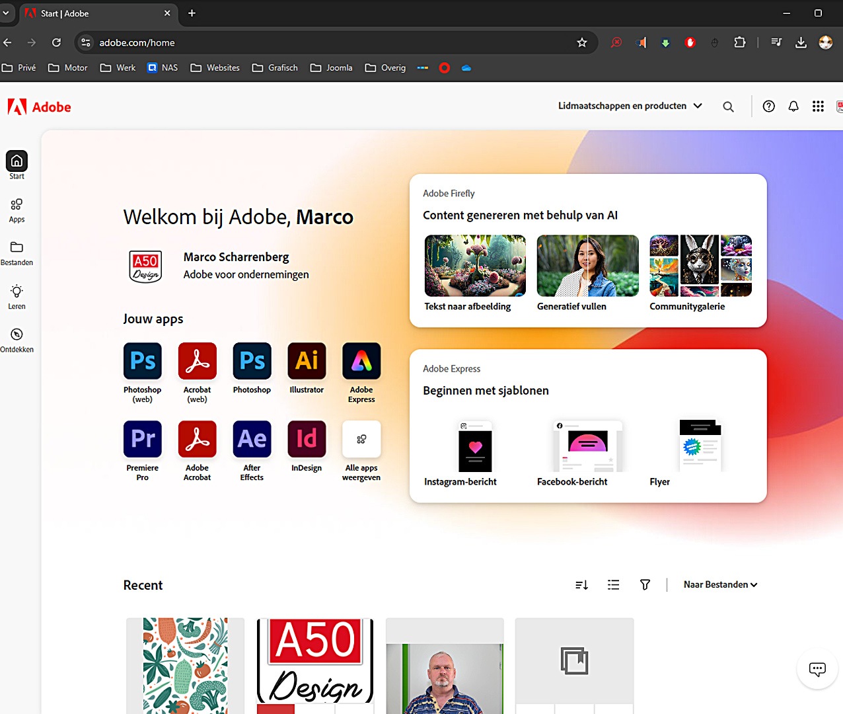Click Alle apps weergeven button
Viewport: 843px width, 714px height.
[361, 439]
